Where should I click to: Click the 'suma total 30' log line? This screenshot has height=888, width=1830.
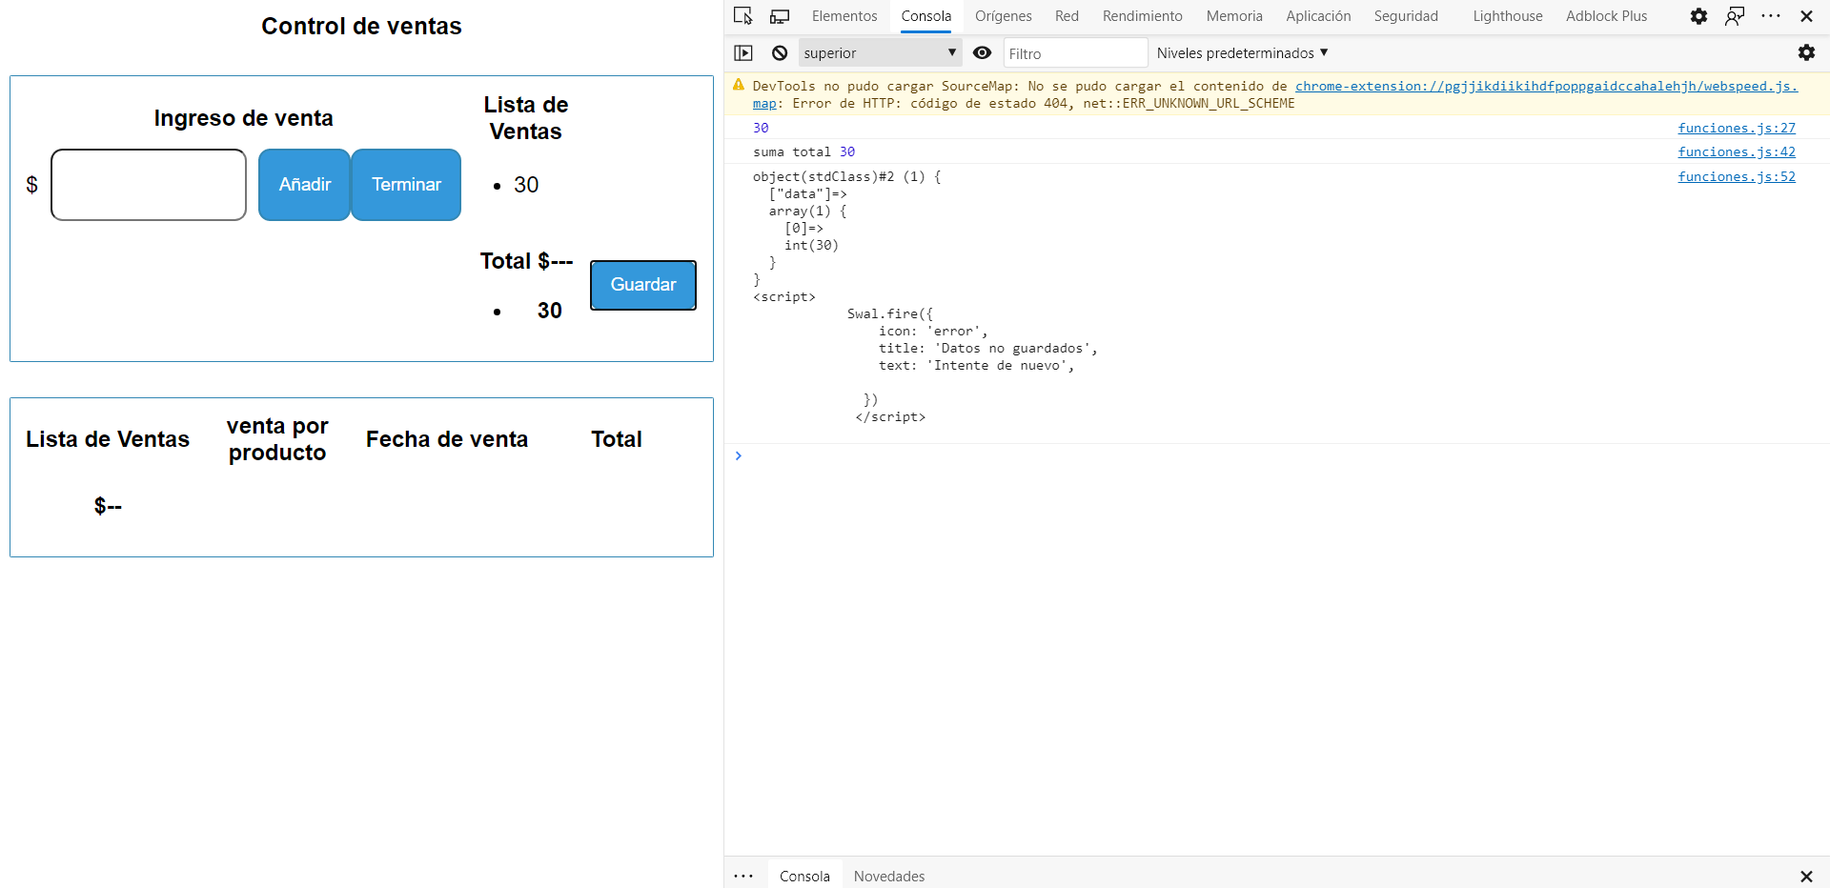(x=803, y=151)
